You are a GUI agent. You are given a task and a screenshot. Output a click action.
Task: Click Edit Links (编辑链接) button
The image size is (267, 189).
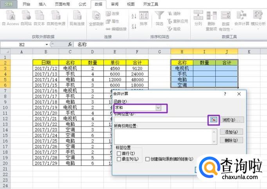pyautogui.click(x=116, y=29)
